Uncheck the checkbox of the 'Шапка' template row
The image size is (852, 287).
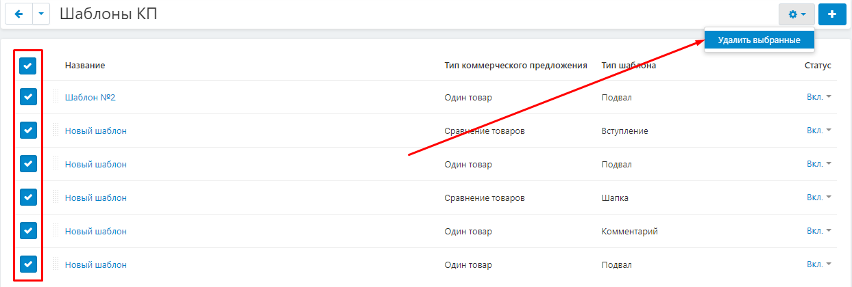click(x=28, y=197)
